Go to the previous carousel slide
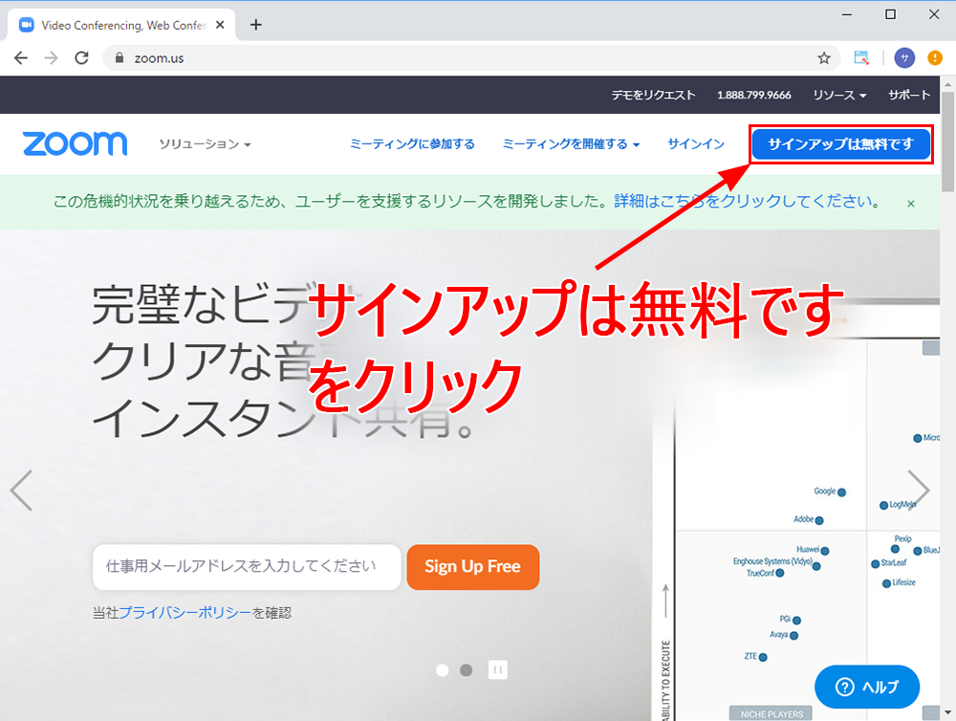Screen dimensions: 956x721 (21, 491)
